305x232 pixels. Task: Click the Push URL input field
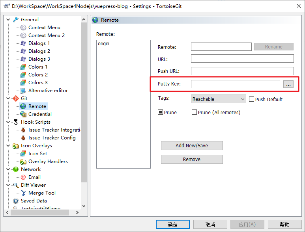point(242,71)
